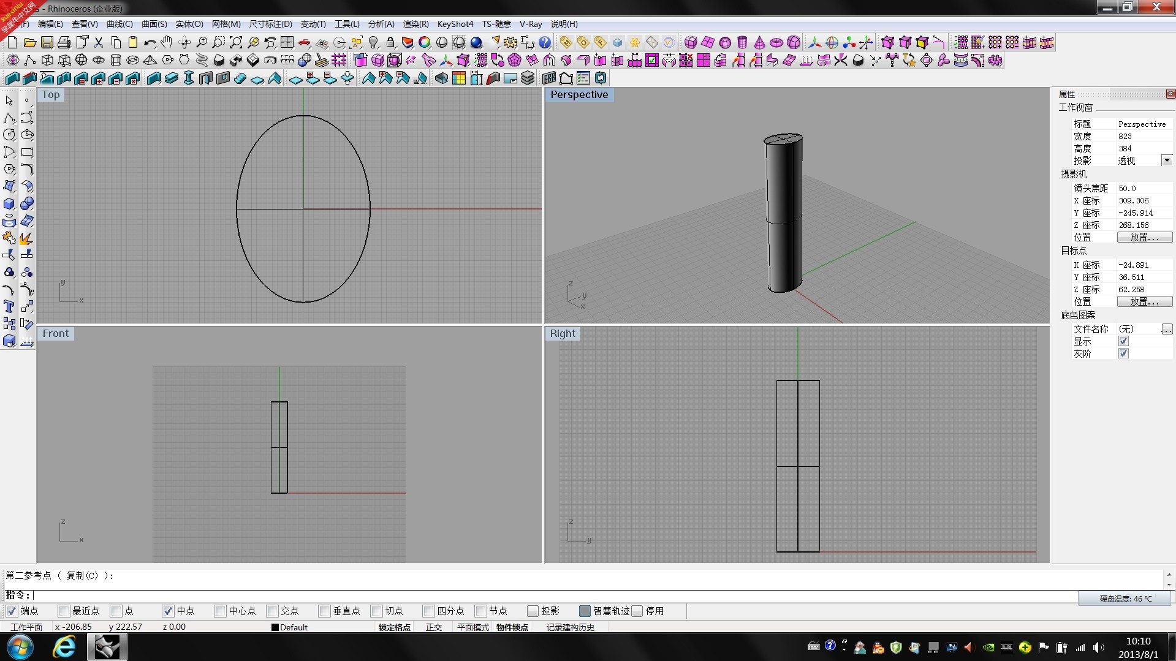Open the 实体(O) menu
This screenshot has width=1176, height=661.
189,24
